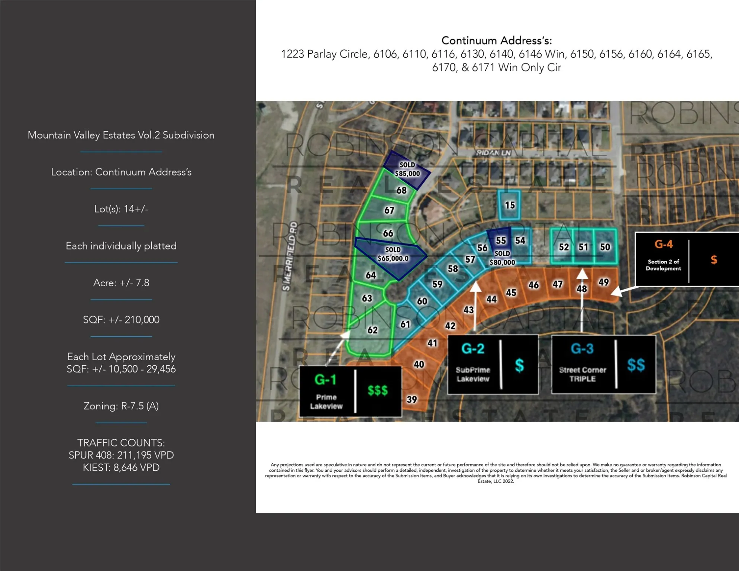Image resolution: width=739 pixels, height=571 pixels.
Task: Select lot 15 on the map
Action: coord(509,205)
